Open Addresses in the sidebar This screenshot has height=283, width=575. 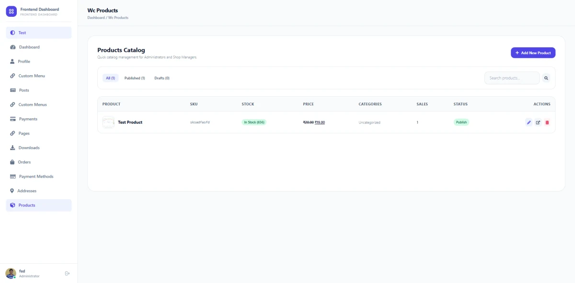tap(38, 191)
